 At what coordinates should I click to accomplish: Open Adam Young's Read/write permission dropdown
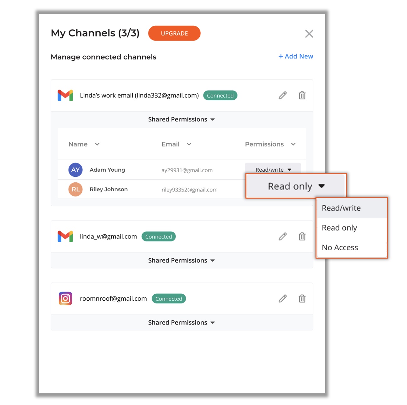(273, 169)
